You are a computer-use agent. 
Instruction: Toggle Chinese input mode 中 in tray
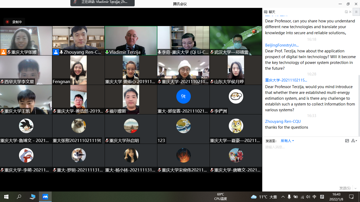(x=314, y=197)
